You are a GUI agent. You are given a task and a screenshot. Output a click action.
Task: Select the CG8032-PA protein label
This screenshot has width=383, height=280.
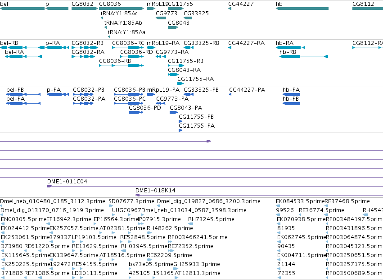pyautogui.click(x=89, y=99)
